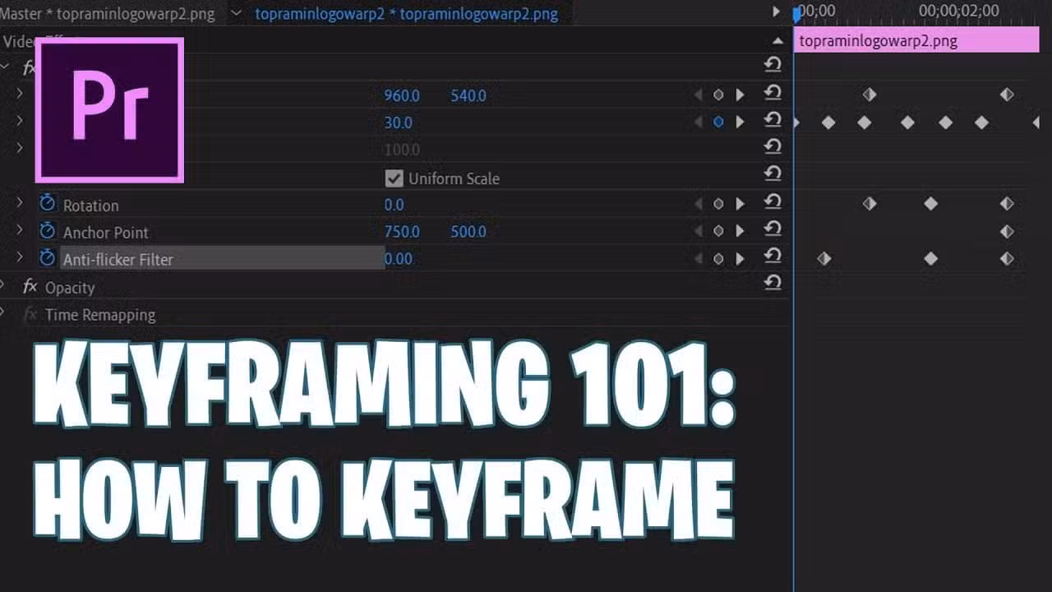
Task: Toggle the Opacity fx effect on/off
Action: [30, 286]
